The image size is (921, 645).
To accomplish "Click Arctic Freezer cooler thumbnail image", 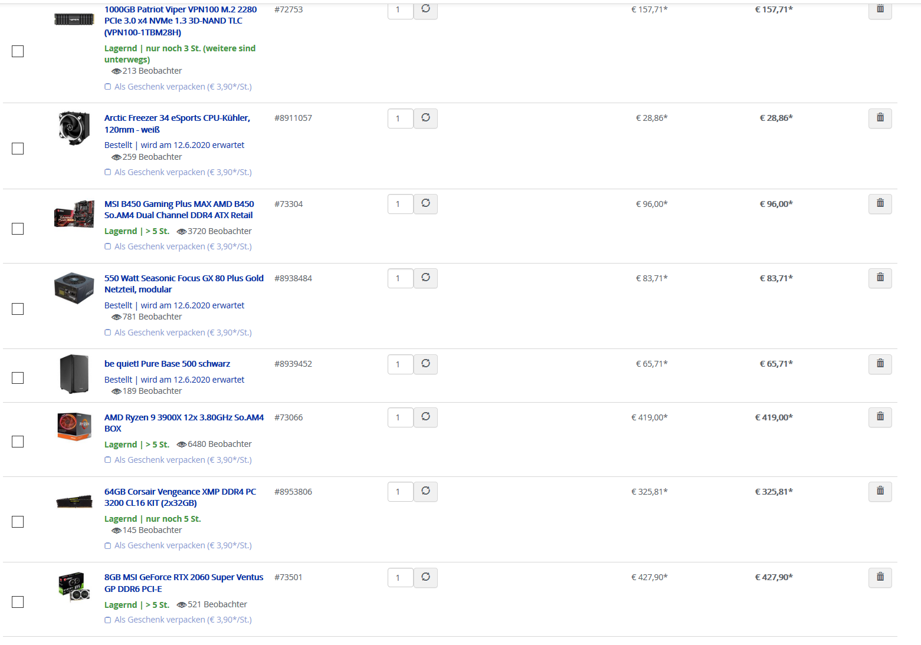I will (x=74, y=127).
